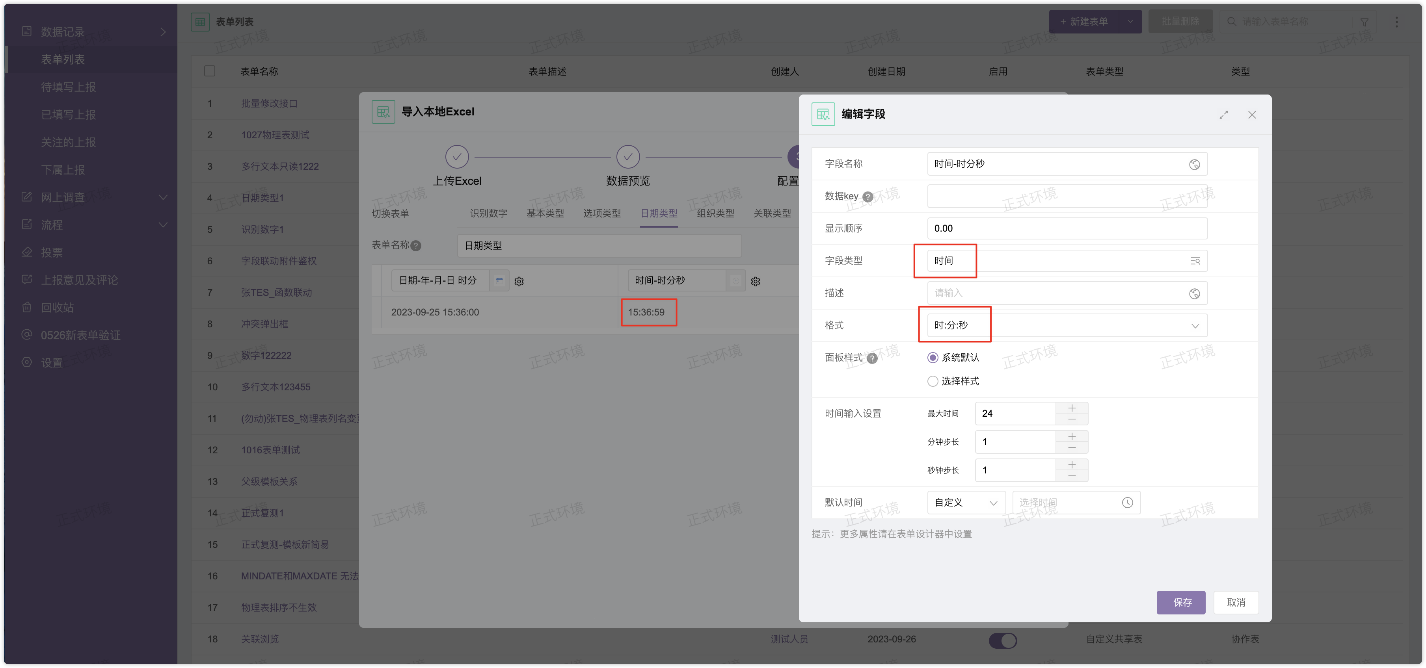Click the 数据记录 sidebar icon

pyautogui.click(x=26, y=32)
